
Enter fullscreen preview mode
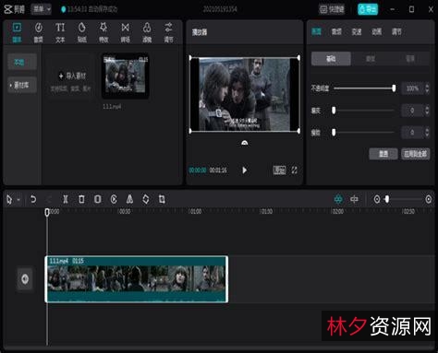click(x=294, y=171)
